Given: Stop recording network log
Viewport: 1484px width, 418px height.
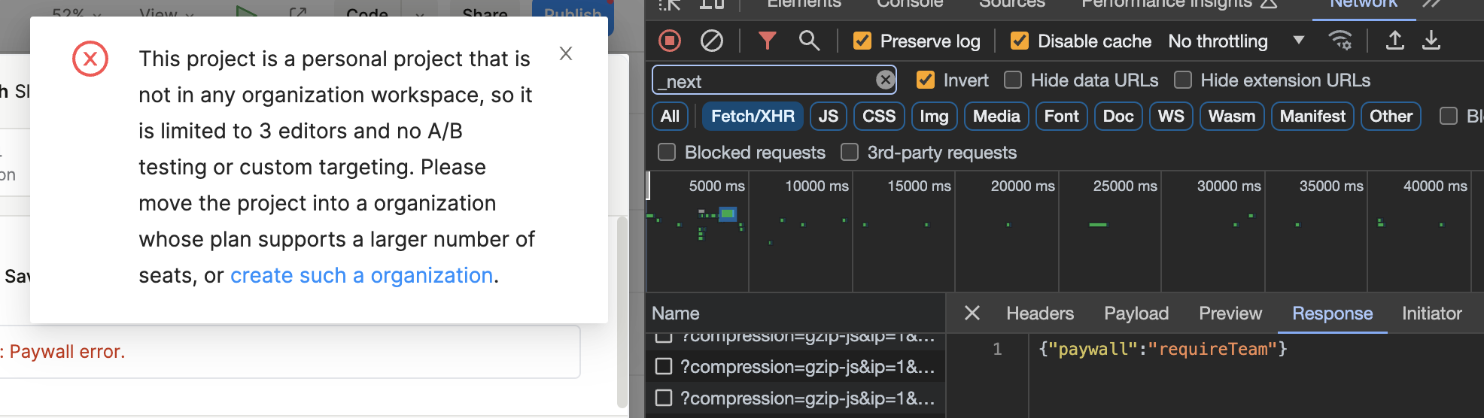Looking at the screenshot, I should tap(669, 41).
